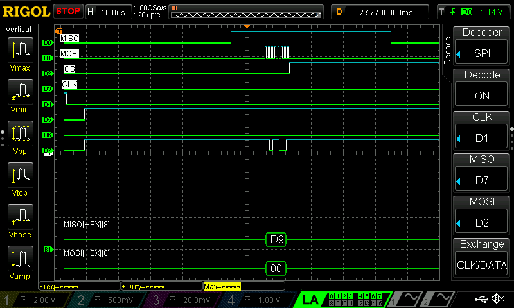Click the MOSI channel label
Image resolution: width=514 pixels, height=308 pixels.
[69, 53]
